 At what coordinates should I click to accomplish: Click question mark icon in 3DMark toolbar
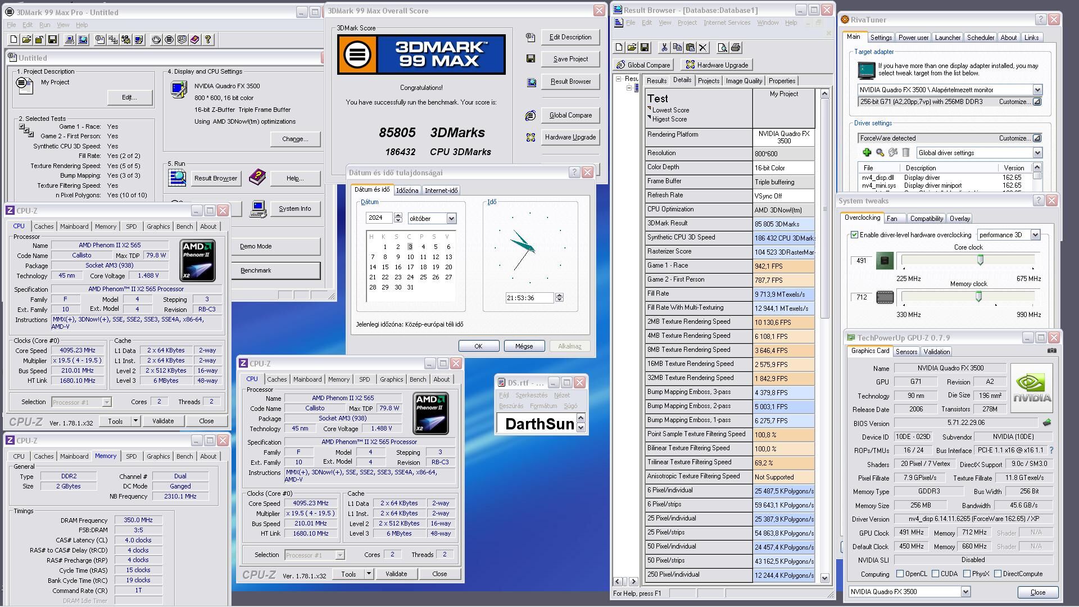[208, 39]
